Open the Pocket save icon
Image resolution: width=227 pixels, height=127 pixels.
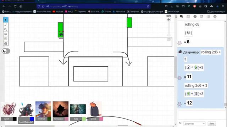(166, 6)
